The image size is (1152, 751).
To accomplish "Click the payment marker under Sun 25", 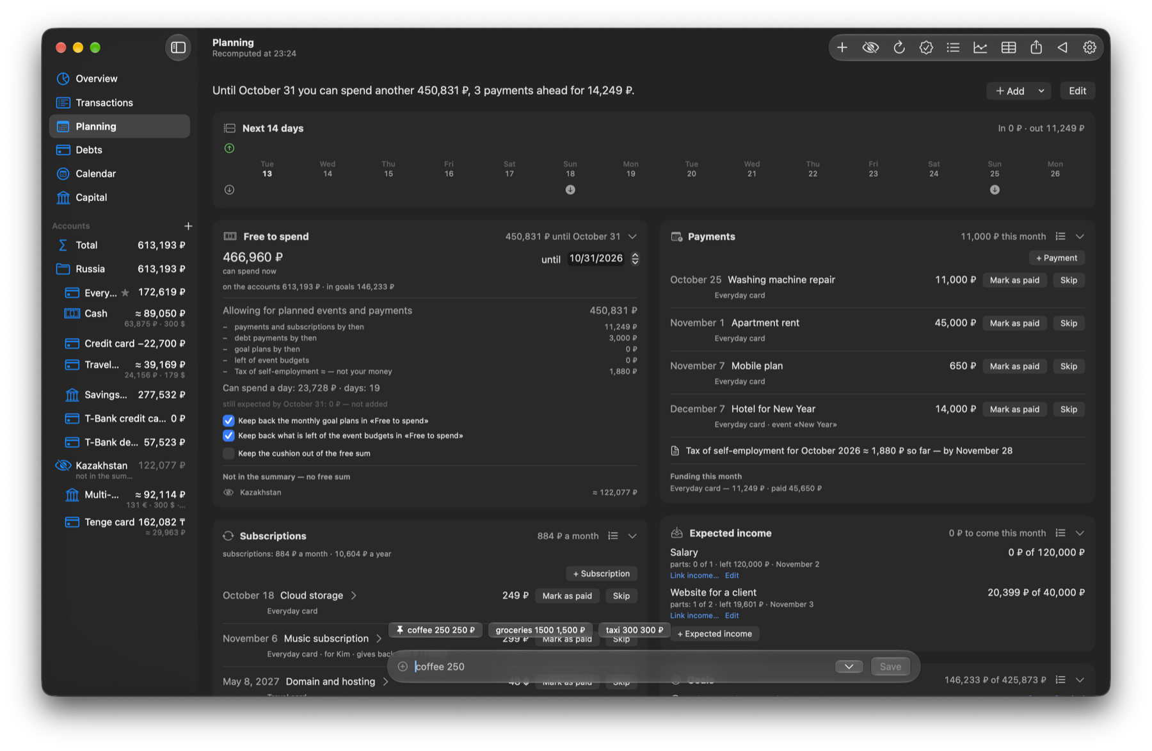I will pyautogui.click(x=995, y=190).
